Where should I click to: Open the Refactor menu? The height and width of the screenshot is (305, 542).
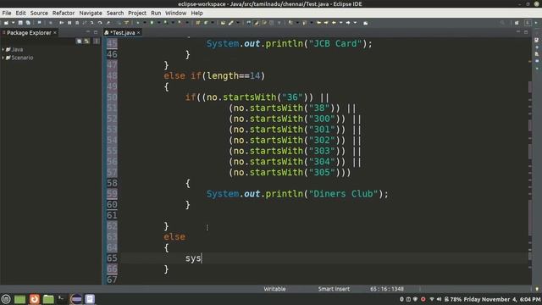point(64,14)
